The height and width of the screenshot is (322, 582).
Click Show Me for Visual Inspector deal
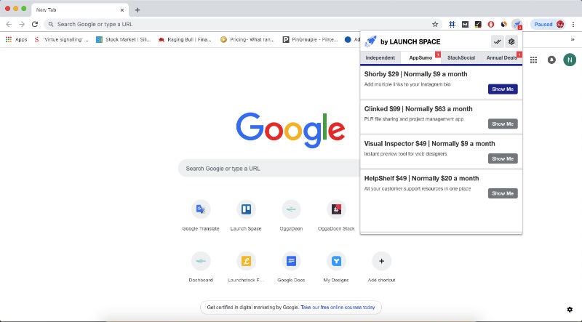coord(503,158)
